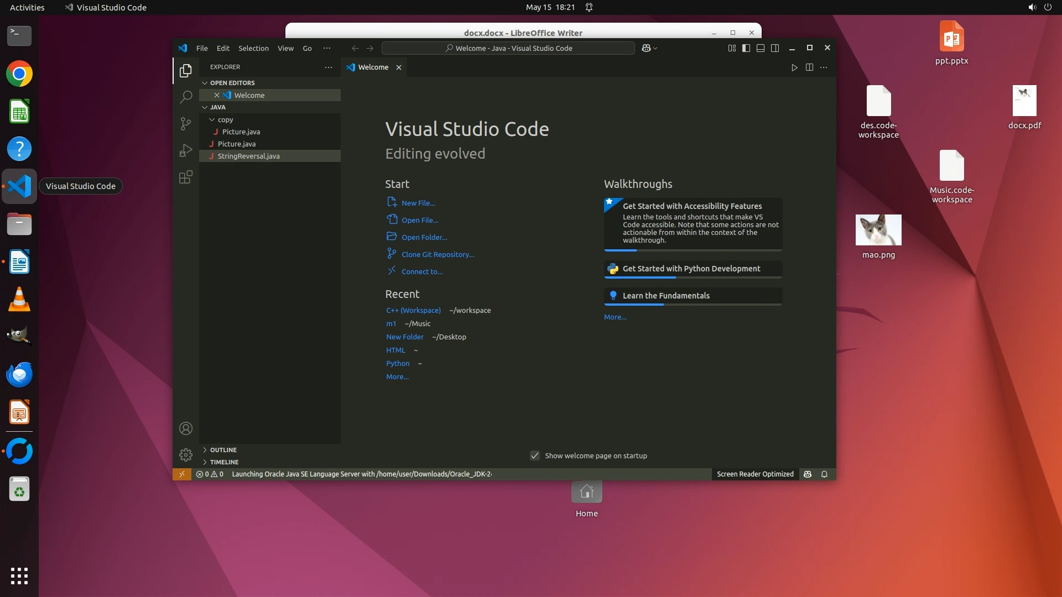Collapse the copy folder in explorer

212,119
